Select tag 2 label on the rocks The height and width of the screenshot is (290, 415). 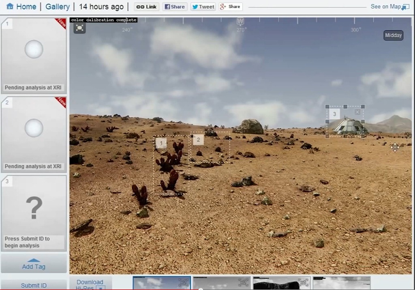click(198, 140)
